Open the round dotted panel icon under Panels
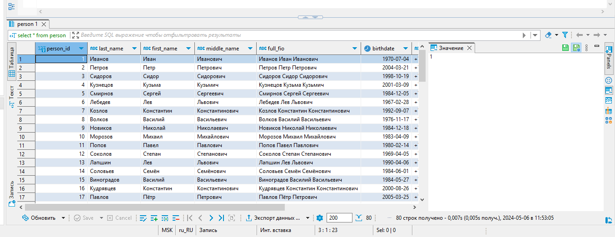This screenshot has height=237, width=615. [609, 80]
